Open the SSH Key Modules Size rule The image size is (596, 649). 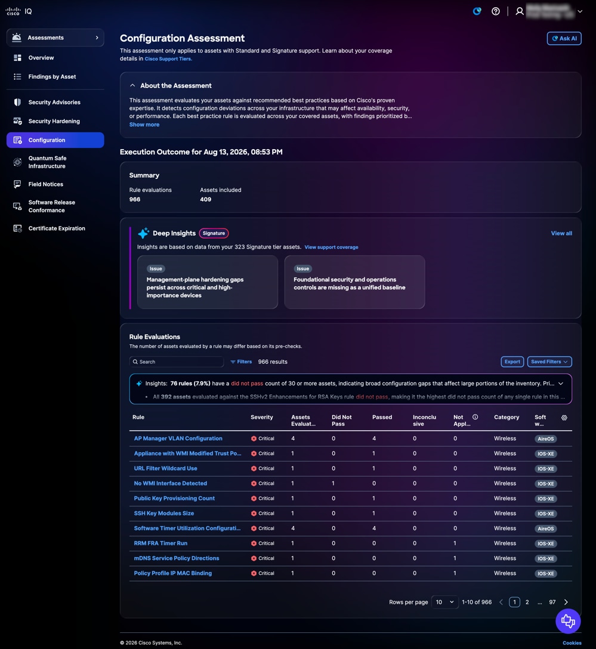click(x=164, y=513)
